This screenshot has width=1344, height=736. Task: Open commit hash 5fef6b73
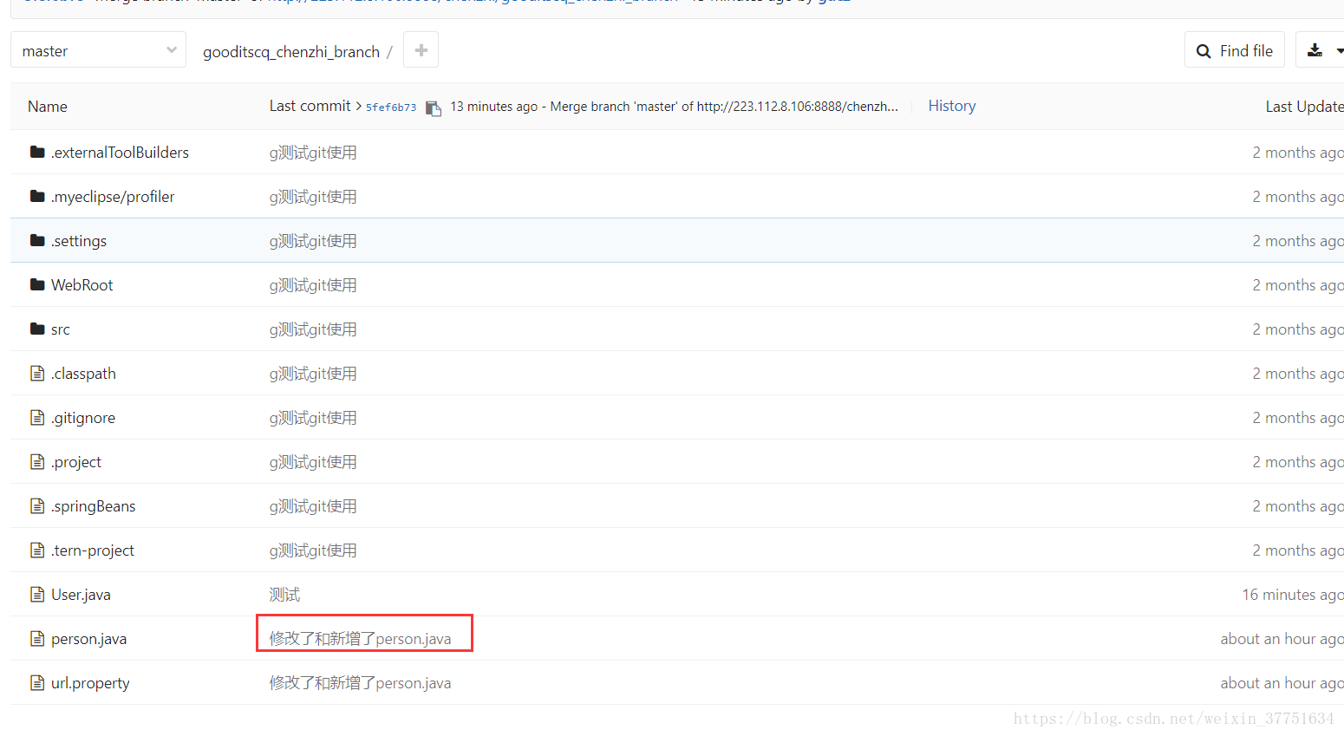tap(391, 107)
